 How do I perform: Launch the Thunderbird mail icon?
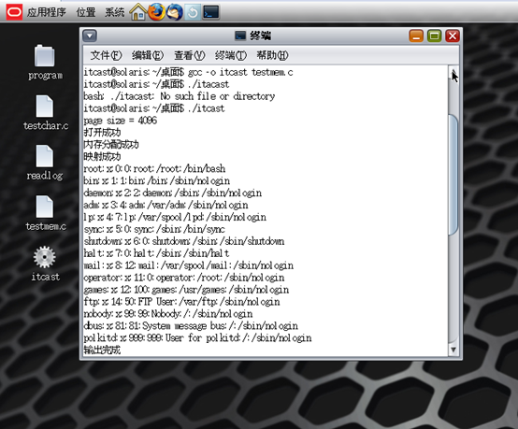(175, 12)
